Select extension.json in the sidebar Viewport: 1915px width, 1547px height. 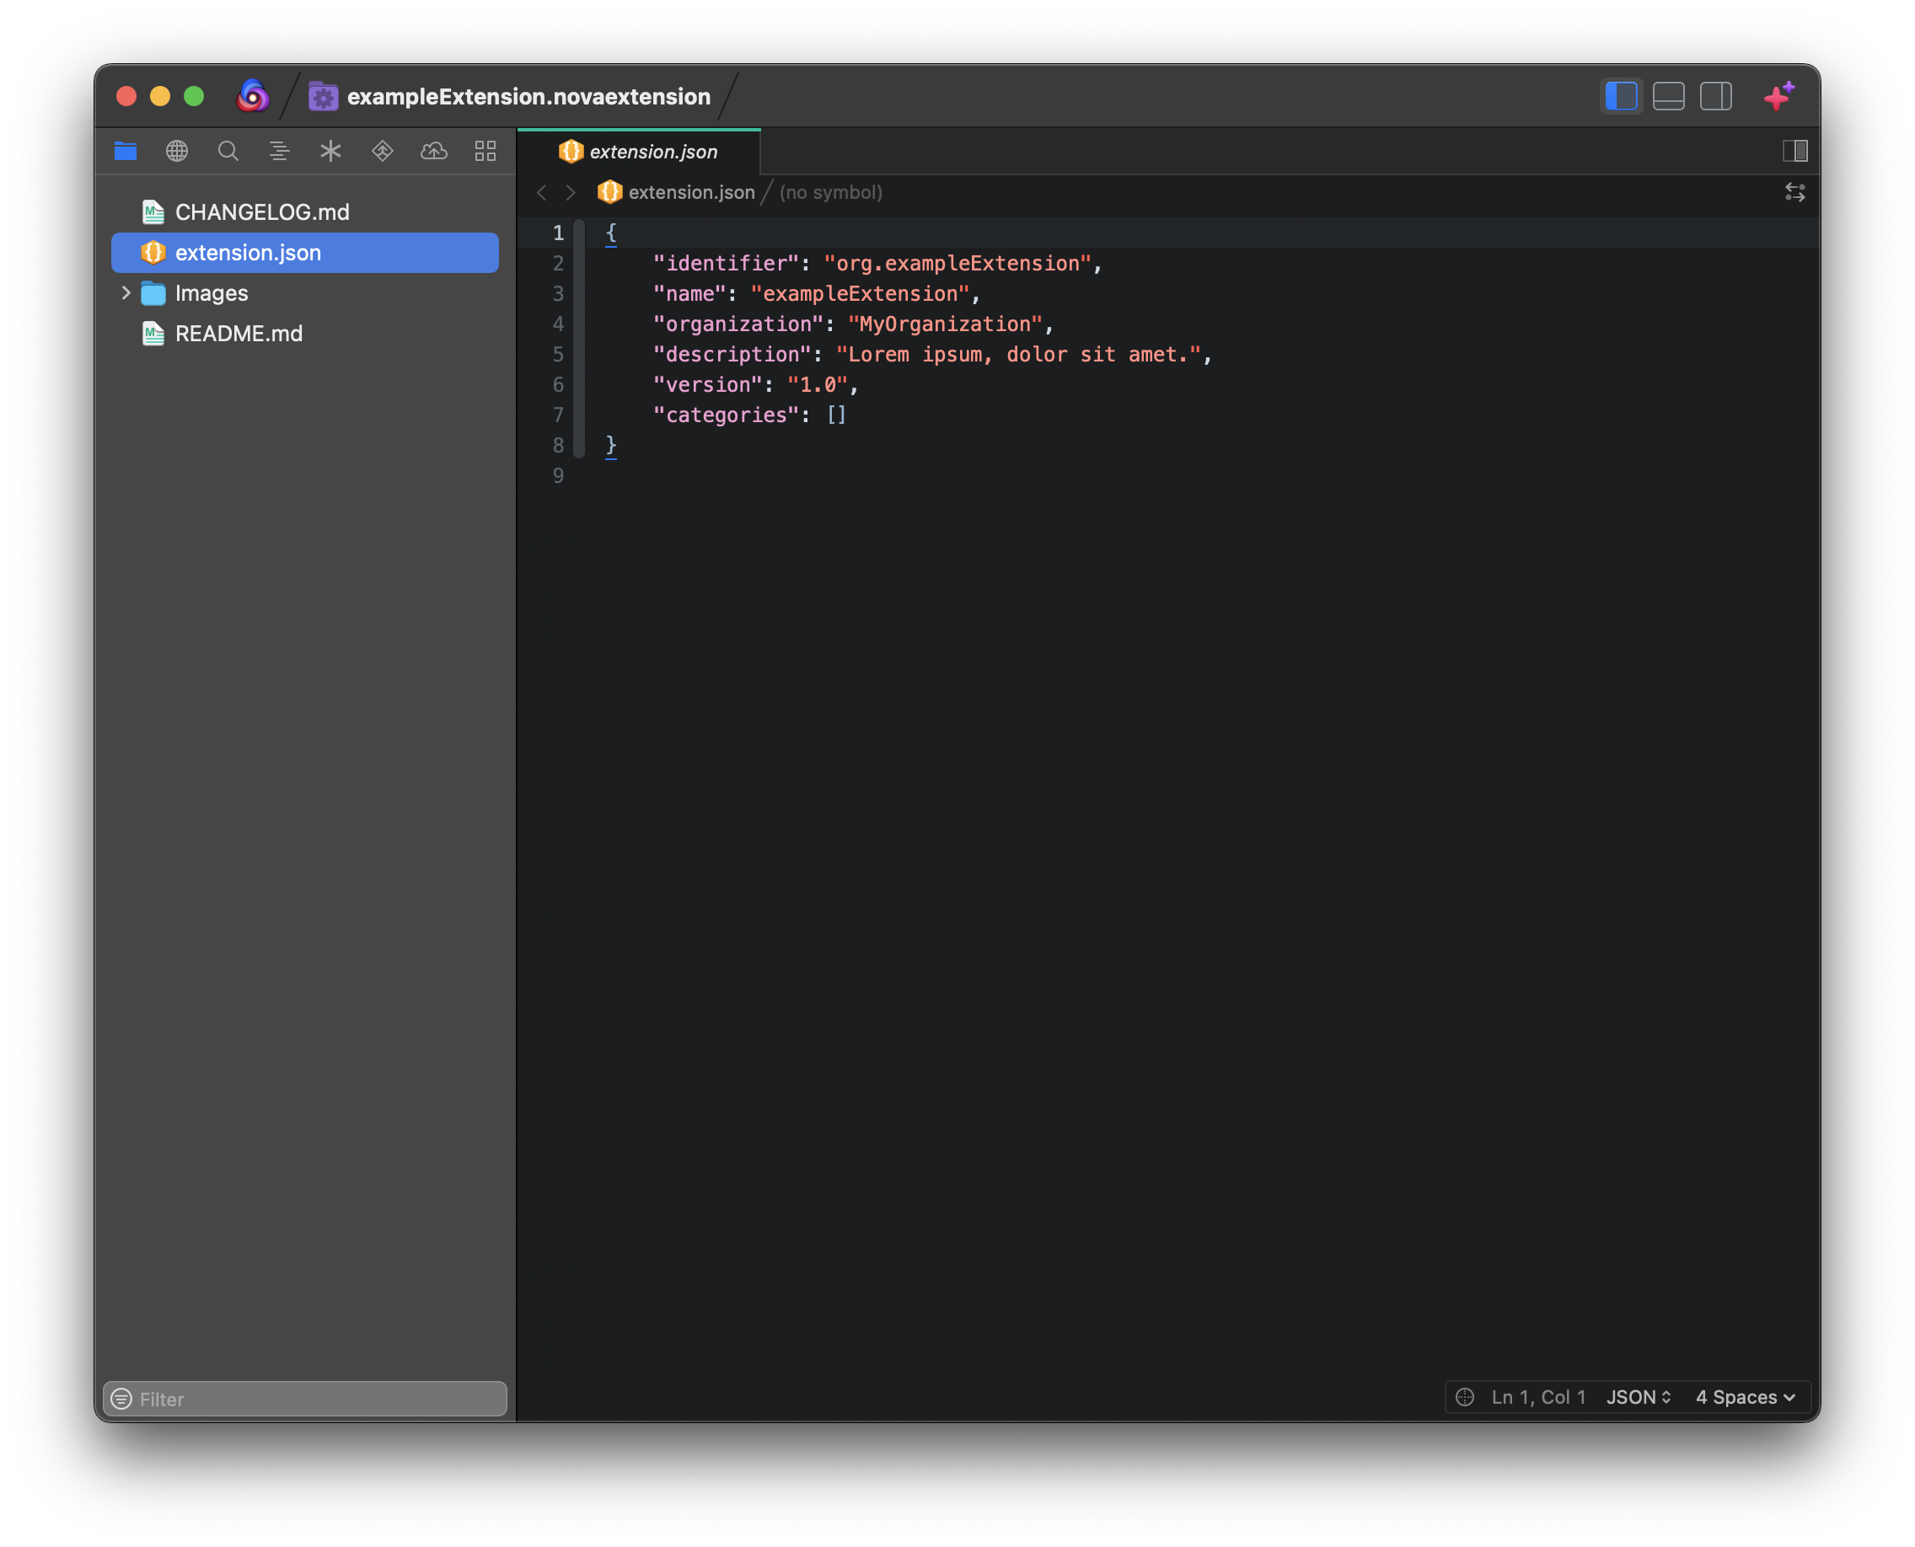(305, 253)
